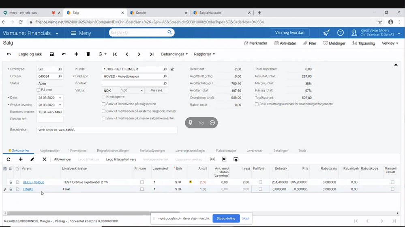Click the fit columns icon in grid toolbar
Viewport: 405px width, 227px height.
pyautogui.click(x=212, y=159)
